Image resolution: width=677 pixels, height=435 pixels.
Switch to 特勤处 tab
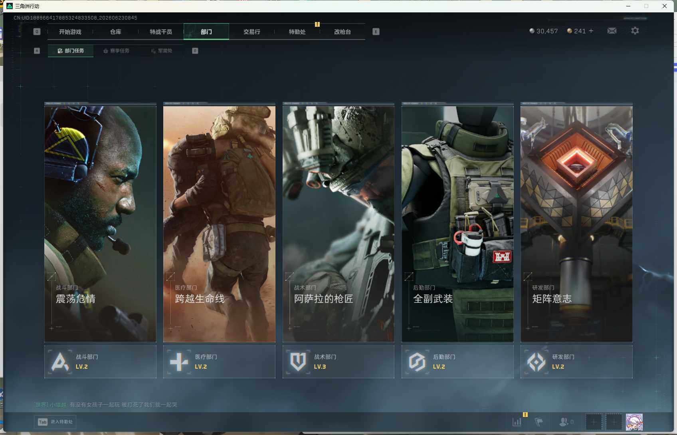[x=297, y=32]
